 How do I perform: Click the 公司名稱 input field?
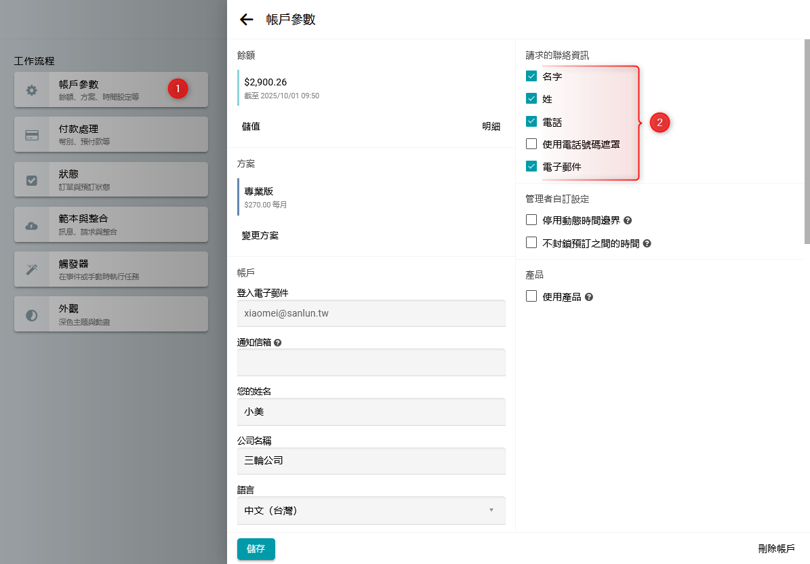click(371, 461)
